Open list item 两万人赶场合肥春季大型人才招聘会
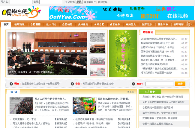Screen dimensions: 195x128 (31, 124)
